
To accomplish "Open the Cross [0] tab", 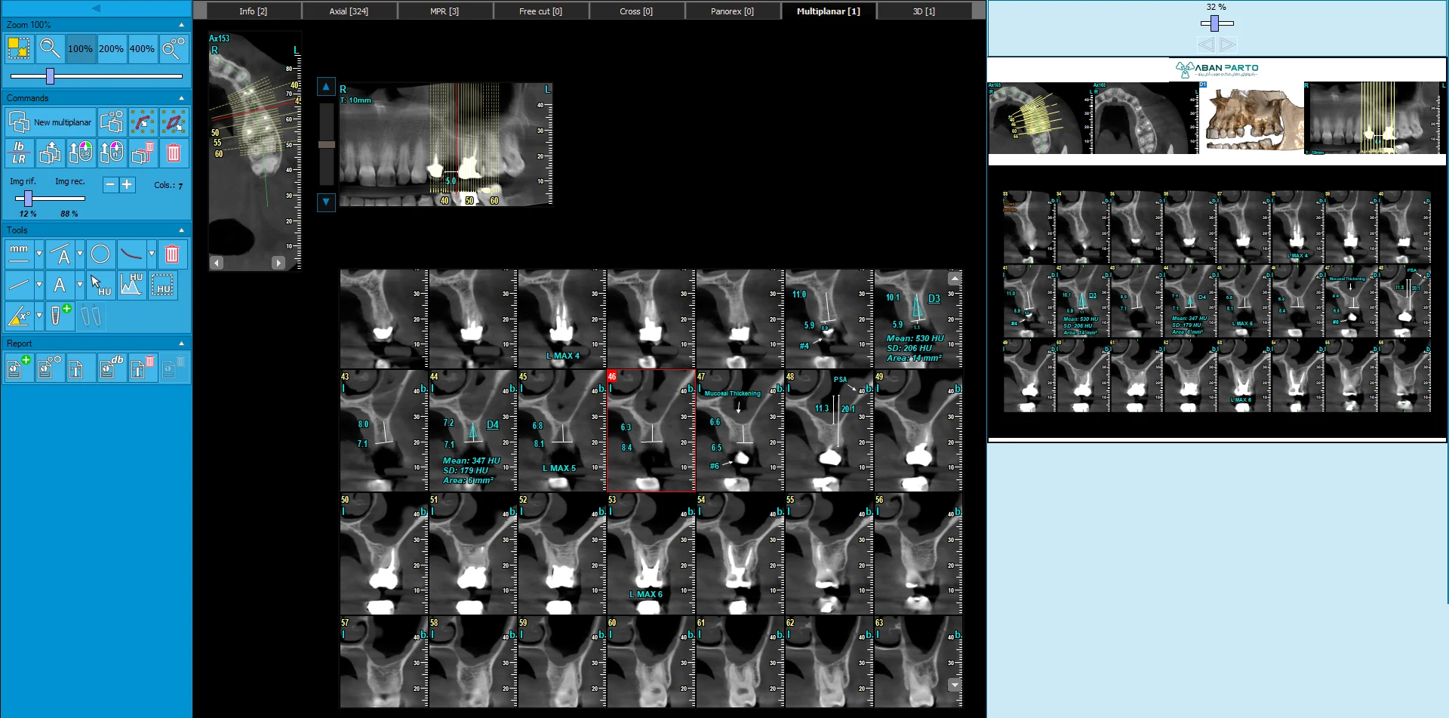I will [636, 11].
